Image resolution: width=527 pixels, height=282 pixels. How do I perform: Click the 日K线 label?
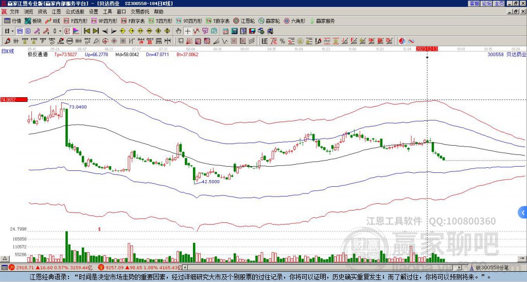(x=8, y=51)
